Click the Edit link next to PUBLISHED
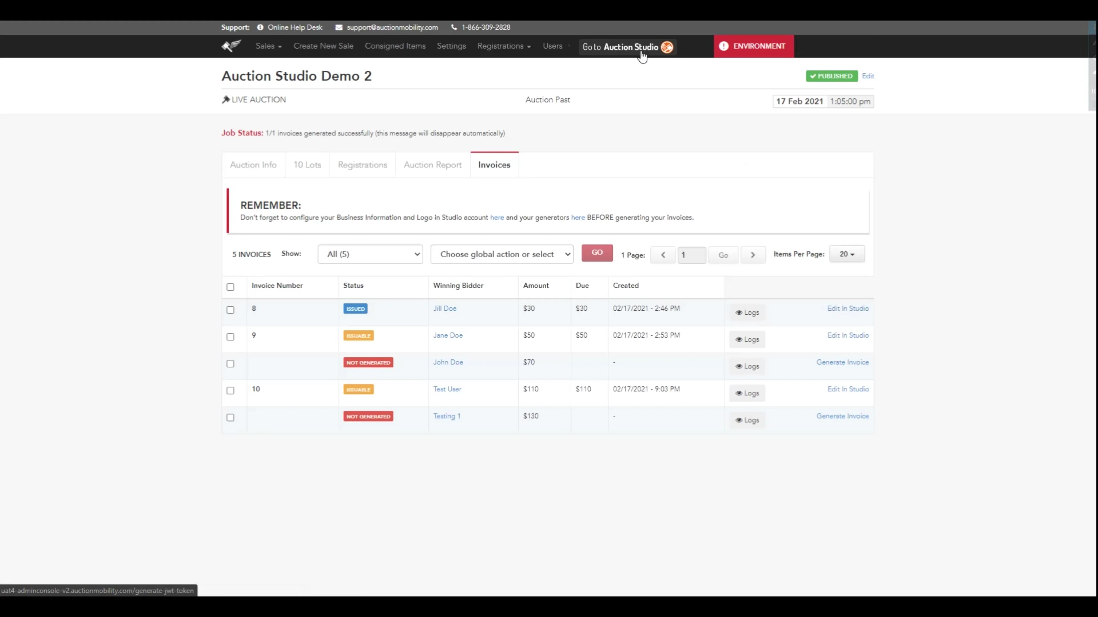1098x617 pixels. pos(868,76)
